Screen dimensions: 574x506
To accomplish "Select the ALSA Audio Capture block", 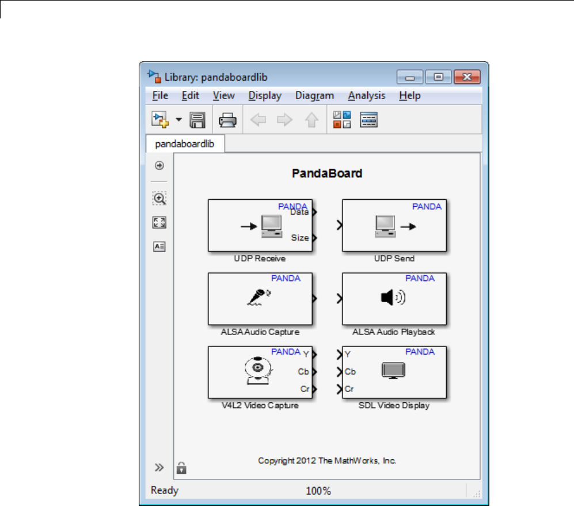I will tap(260, 299).
